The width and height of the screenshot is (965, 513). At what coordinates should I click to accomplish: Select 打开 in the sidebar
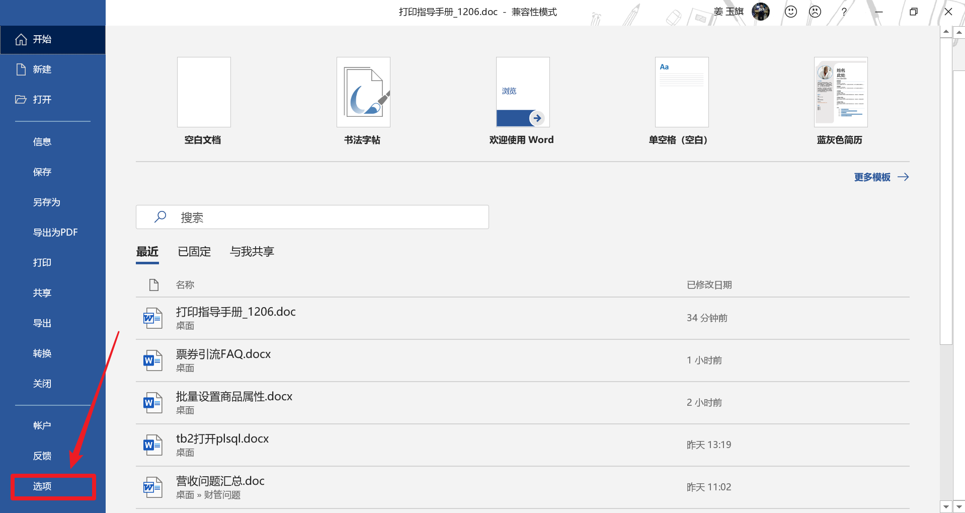tap(53, 100)
